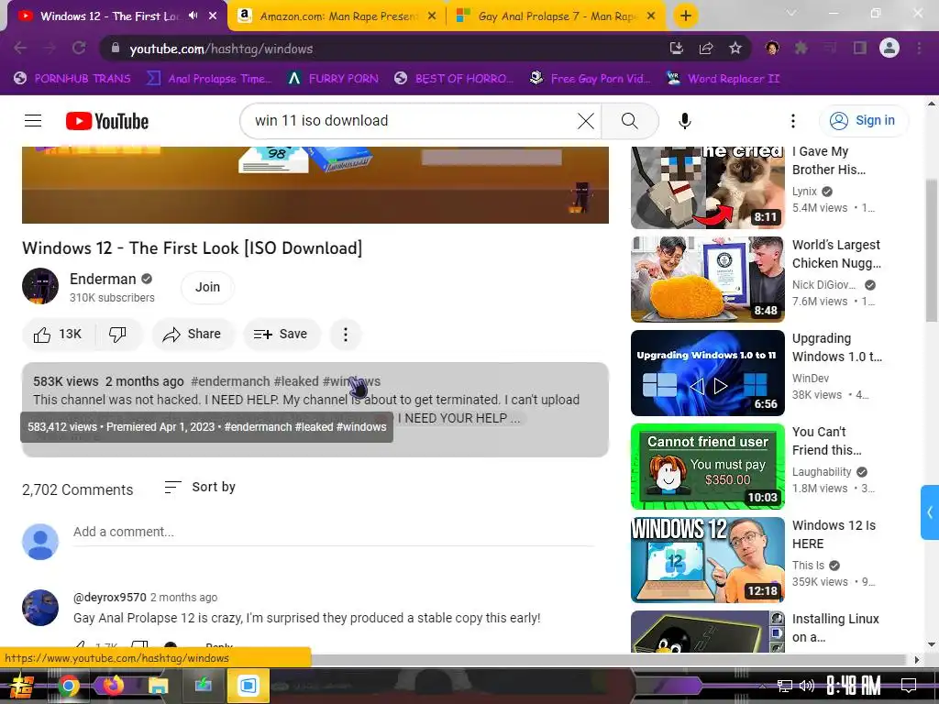Open the YouTube hamburger guide menu
Screen dimensions: 939x704
coord(33,121)
